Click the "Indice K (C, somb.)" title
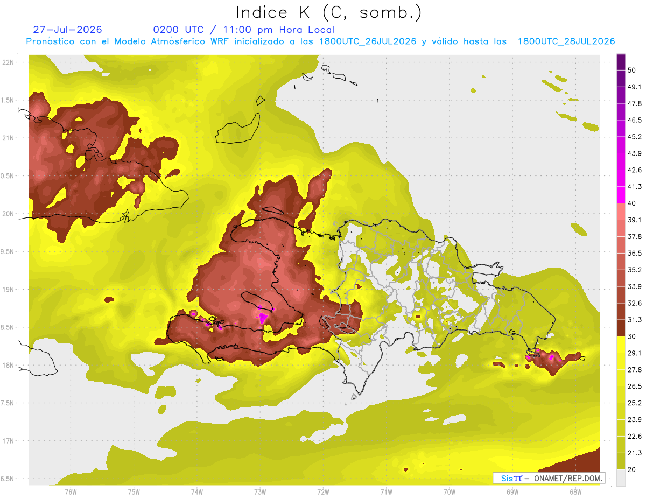Image resolution: width=646 pixels, height=499 pixels. (328, 12)
